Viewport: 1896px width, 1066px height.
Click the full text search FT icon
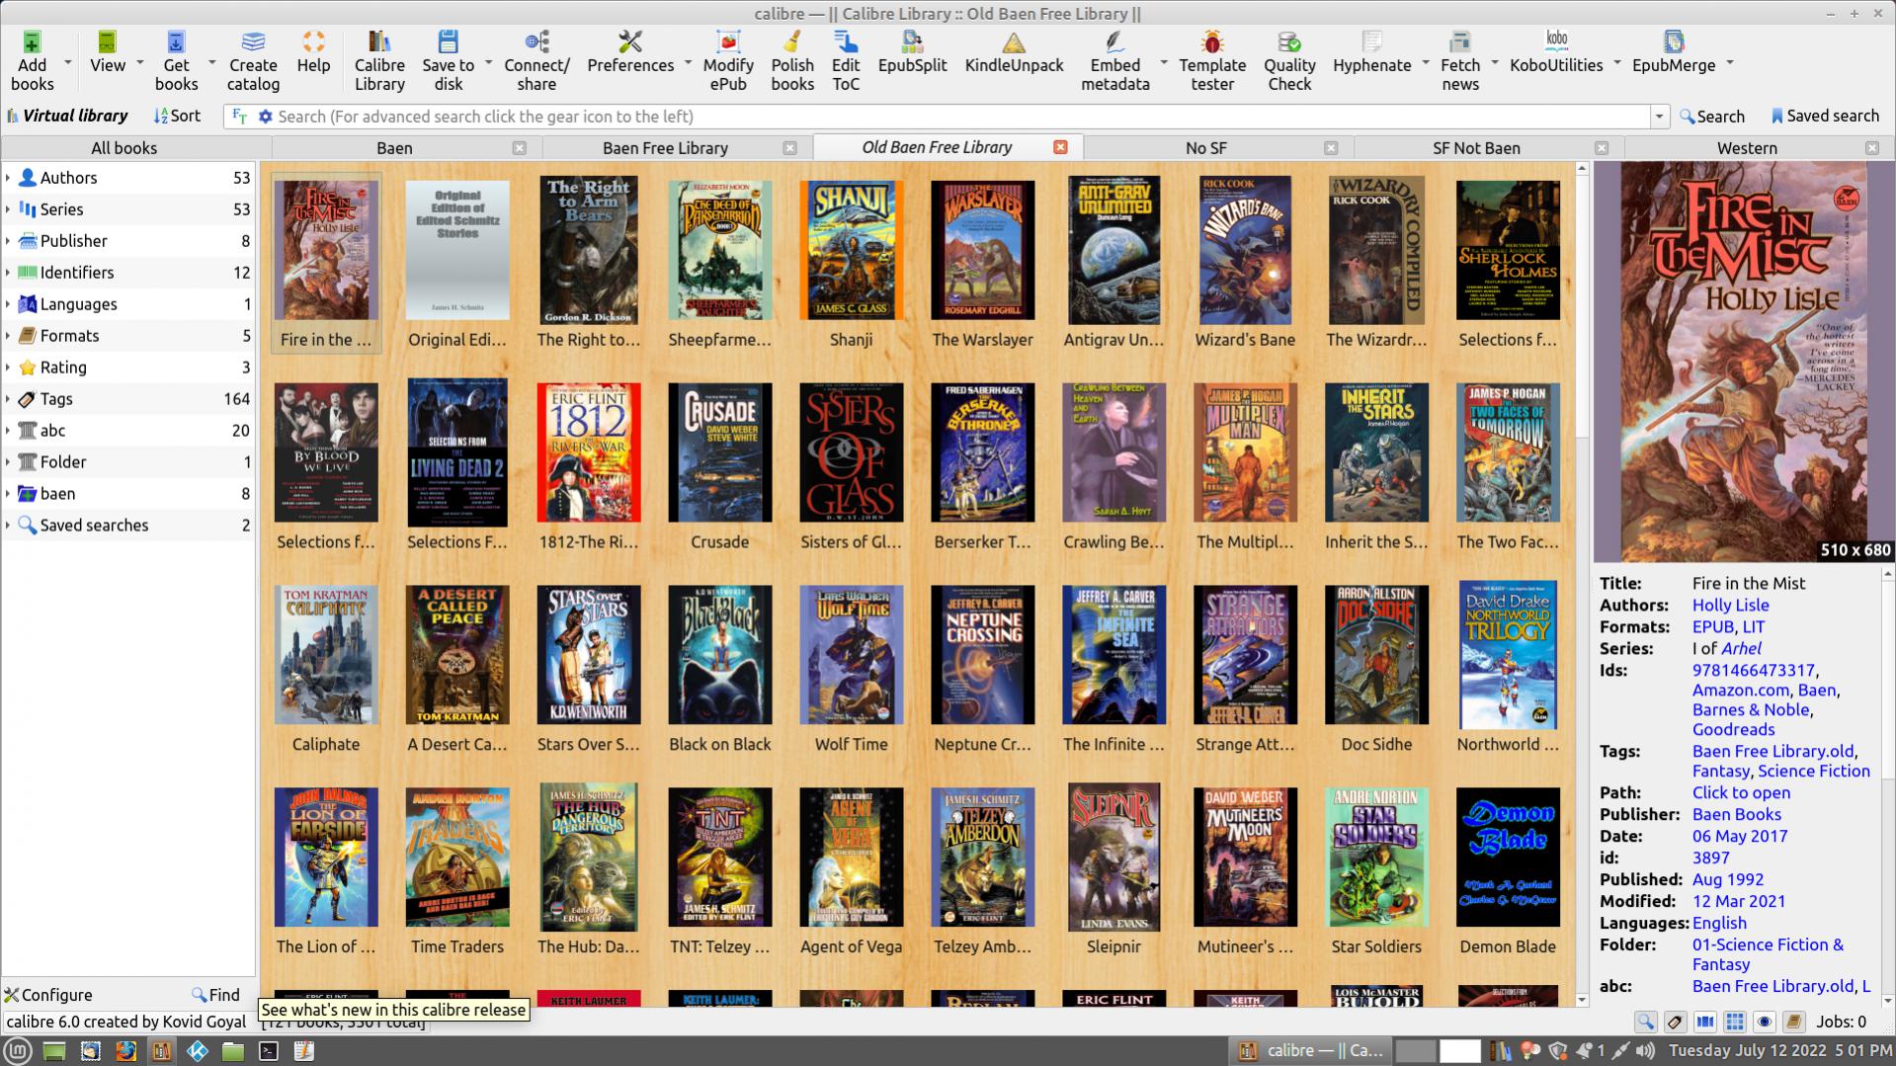click(239, 117)
